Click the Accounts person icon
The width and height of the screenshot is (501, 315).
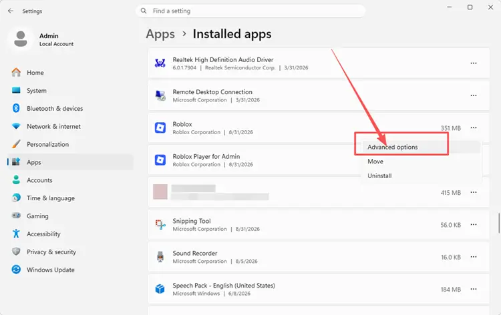pyautogui.click(x=16, y=180)
